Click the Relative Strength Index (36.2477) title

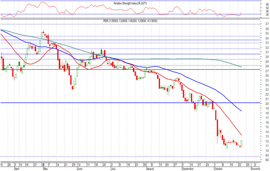(130, 3)
